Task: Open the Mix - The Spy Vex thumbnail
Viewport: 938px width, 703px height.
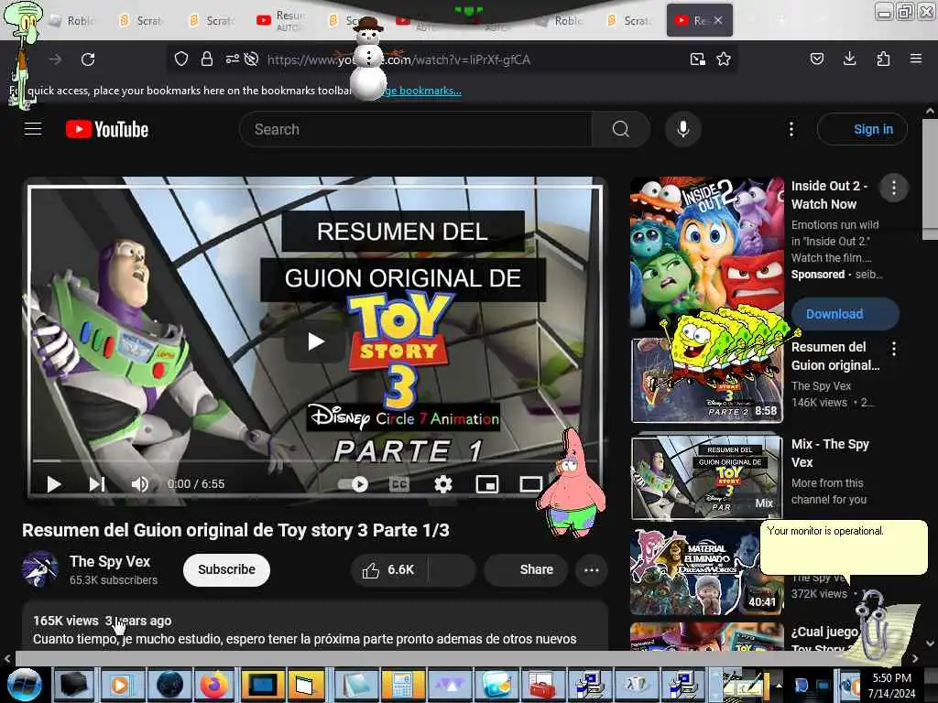Action: point(706,478)
